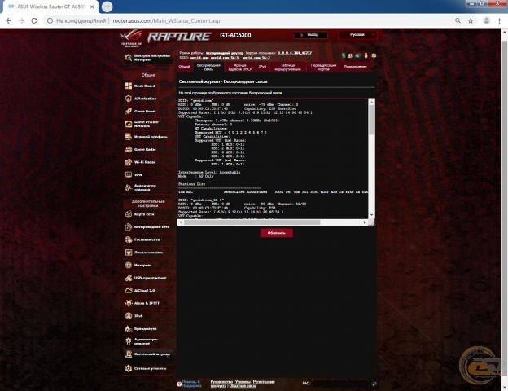This screenshot has height=391, width=508.
Task: Click the FAQ search input field
Action: pyautogui.click(x=341, y=384)
